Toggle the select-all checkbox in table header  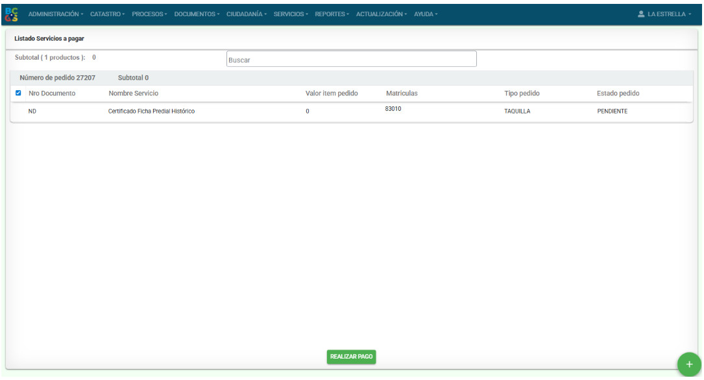tap(18, 93)
